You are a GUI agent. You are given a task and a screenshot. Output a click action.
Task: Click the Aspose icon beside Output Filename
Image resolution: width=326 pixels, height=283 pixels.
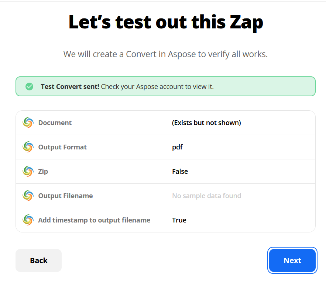click(x=28, y=196)
